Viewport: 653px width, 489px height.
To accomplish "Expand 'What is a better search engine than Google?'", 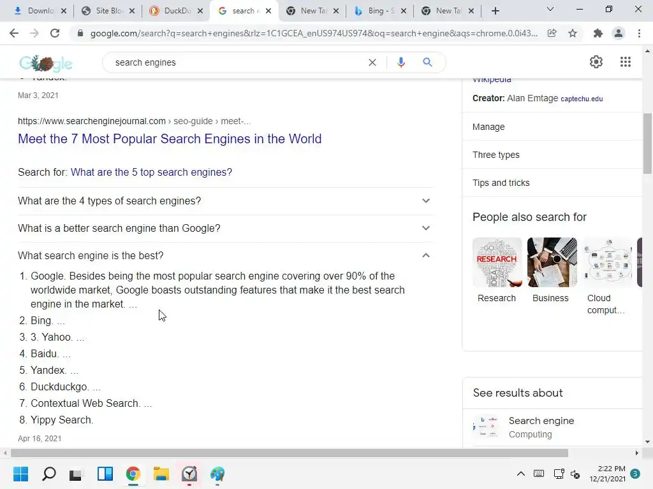I will (225, 229).
